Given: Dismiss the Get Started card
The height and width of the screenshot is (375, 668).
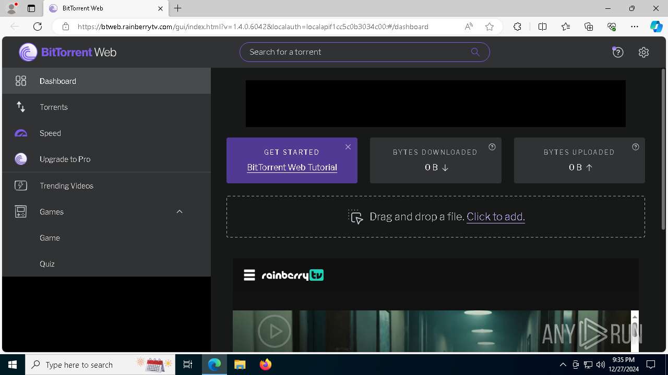Looking at the screenshot, I should pos(348,147).
